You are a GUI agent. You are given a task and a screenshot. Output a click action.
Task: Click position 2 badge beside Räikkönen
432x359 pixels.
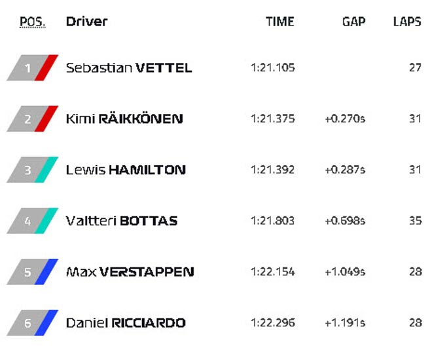[x=33, y=119]
